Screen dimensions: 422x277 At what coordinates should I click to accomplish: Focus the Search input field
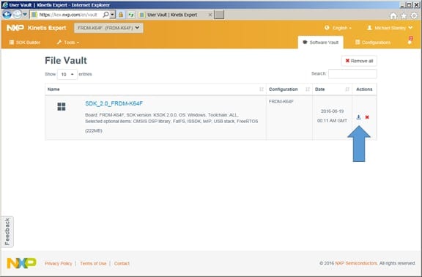[x=352, y=74]
